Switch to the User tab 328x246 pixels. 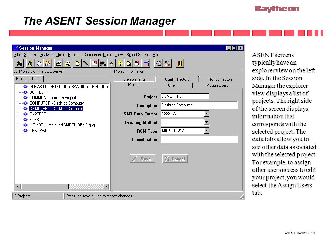(x=172, y=85)
